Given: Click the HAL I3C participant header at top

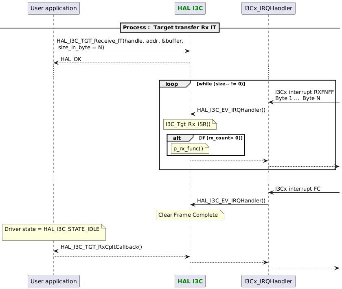Looking at the screenshot, I should tap(190, 8).
